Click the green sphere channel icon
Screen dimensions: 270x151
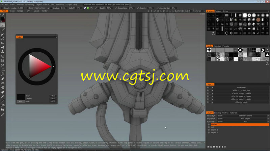[88, 8]
